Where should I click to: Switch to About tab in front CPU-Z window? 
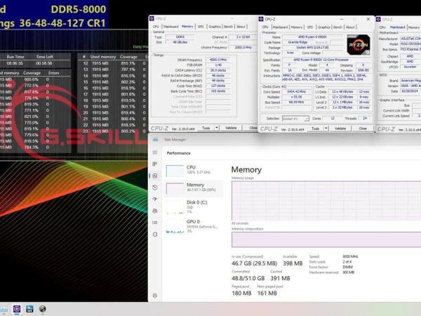pyautogui.click(x=350, y=27)
